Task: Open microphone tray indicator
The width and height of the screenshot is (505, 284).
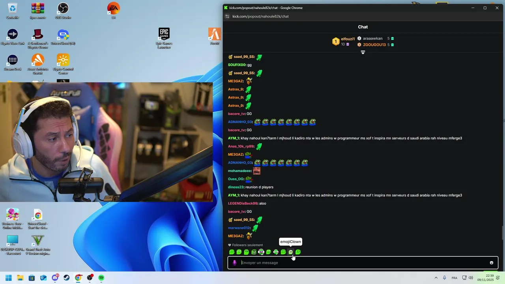Action: [445, 278]
